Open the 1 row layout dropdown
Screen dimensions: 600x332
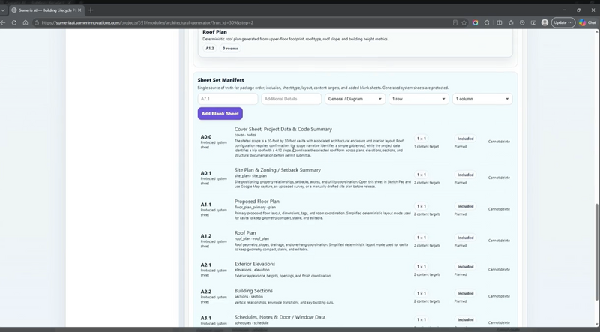(x=418, y=99)
